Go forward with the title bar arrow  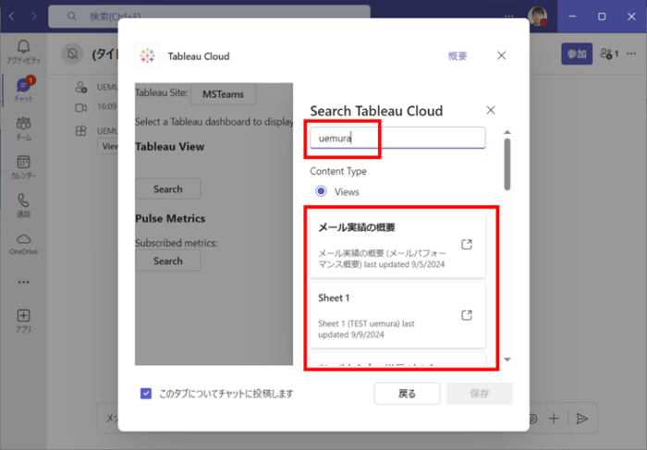[x=34, y=16]
